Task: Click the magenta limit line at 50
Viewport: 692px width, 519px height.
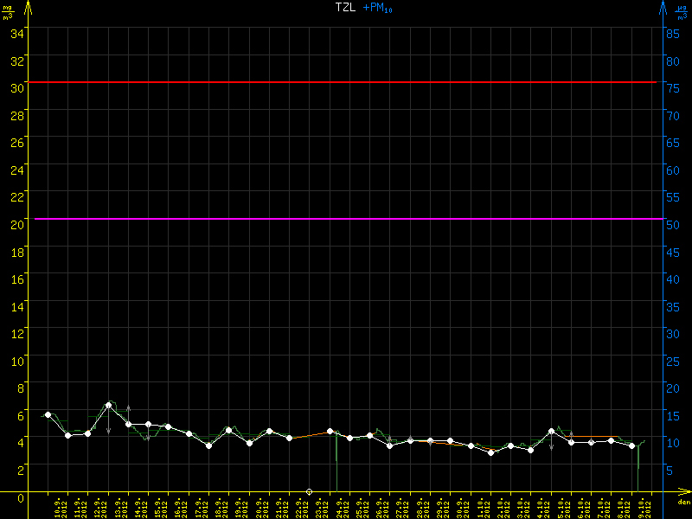Action: (x=346, y=219)
